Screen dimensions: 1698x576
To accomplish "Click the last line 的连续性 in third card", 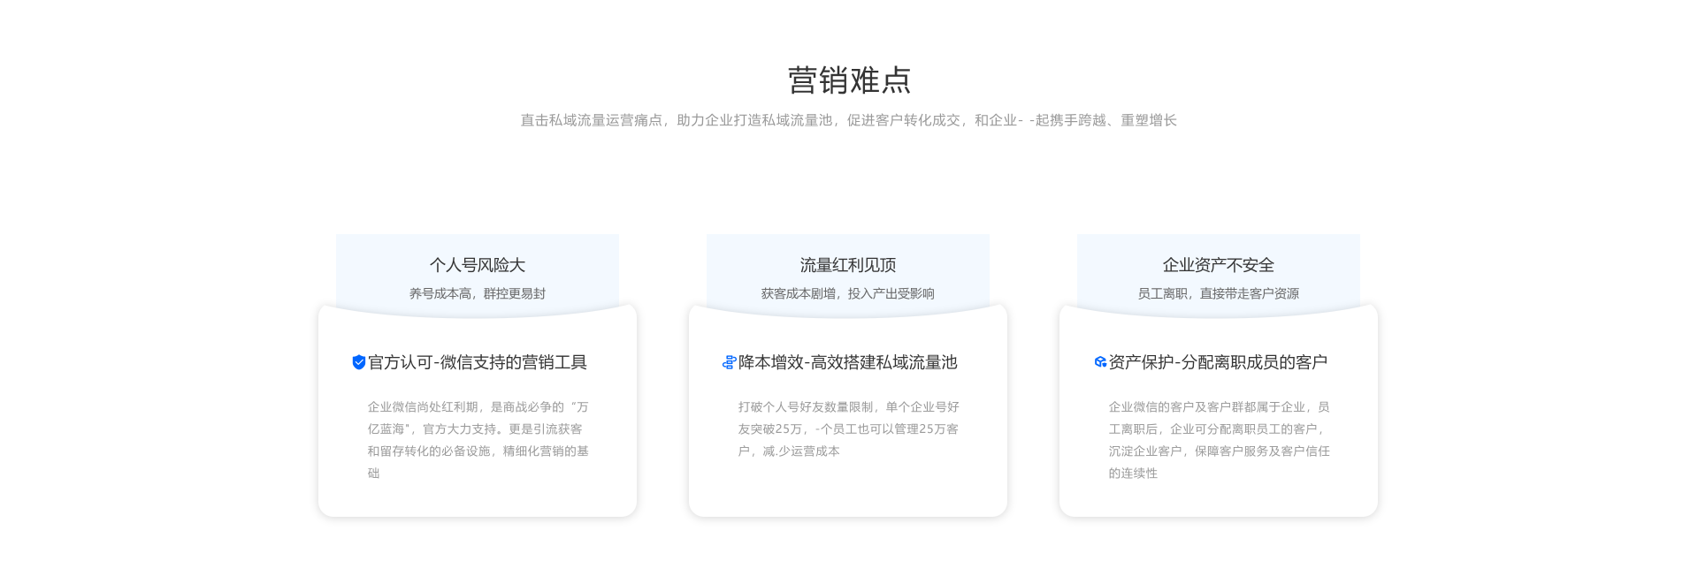I will 1133,474.
